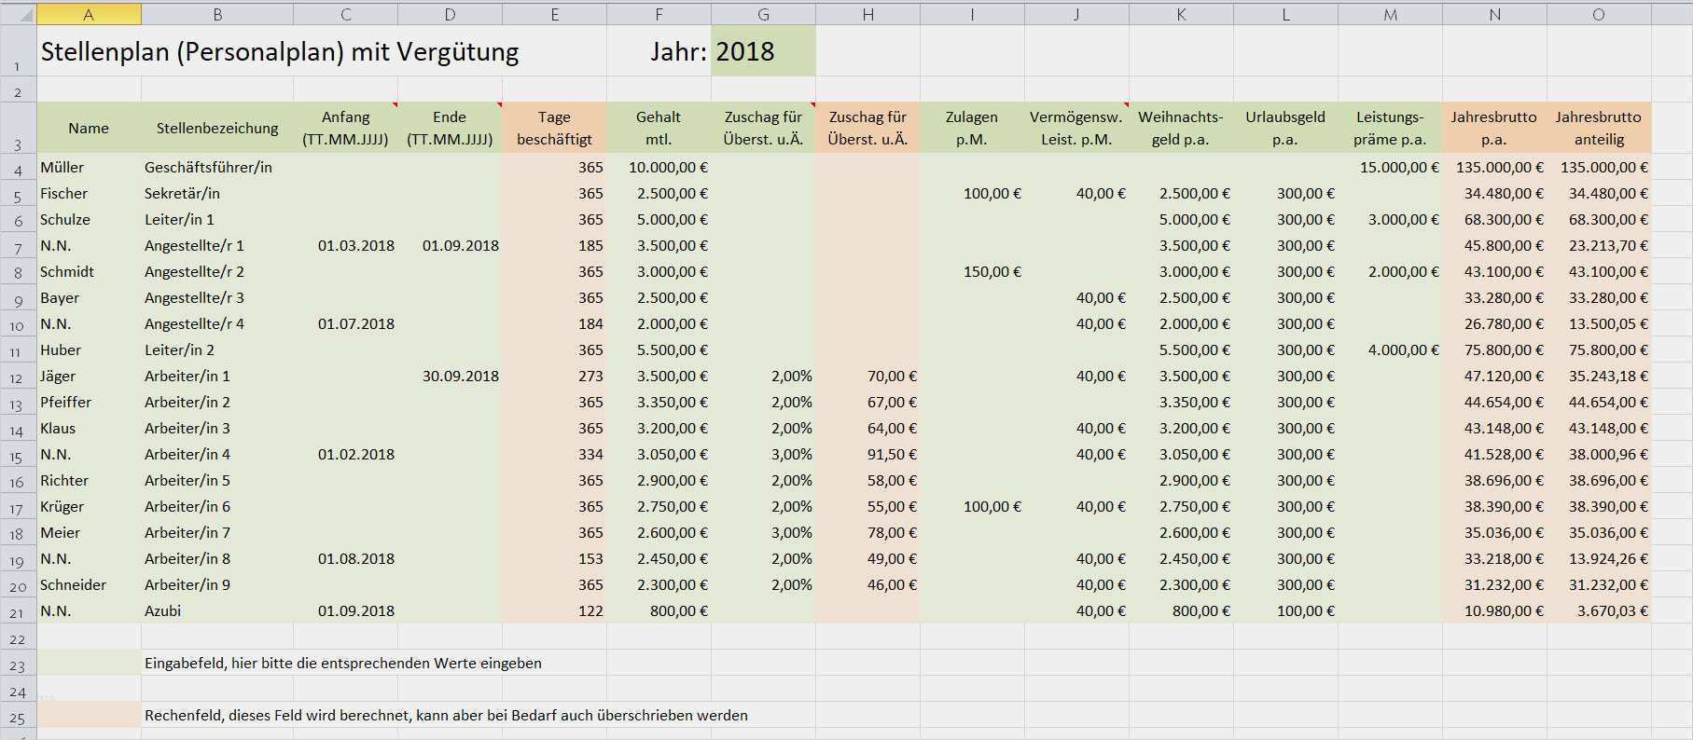The height and width of the screenshot is (740, 1693).
Task: Select Müller's 15.000,00 € Leistungsprämie cell
Action: (x=1390, y=168)
